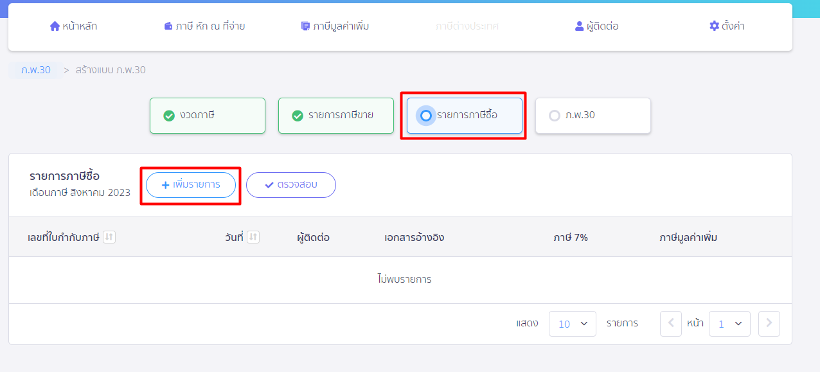The width and height of the screenshot is (820, 372).
Task: Go to the next page with right chevron
Action: click(769, 324)
